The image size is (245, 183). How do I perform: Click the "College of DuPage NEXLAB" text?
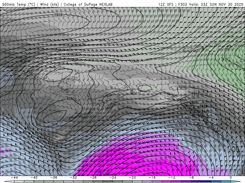coord(88,4)
